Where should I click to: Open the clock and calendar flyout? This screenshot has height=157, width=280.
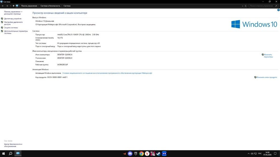267,154
